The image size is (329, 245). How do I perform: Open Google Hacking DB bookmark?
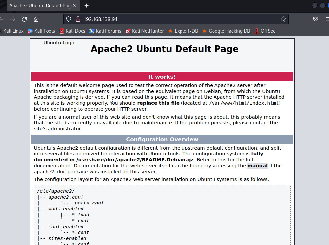pyautogui.click(x=226, y=31)
